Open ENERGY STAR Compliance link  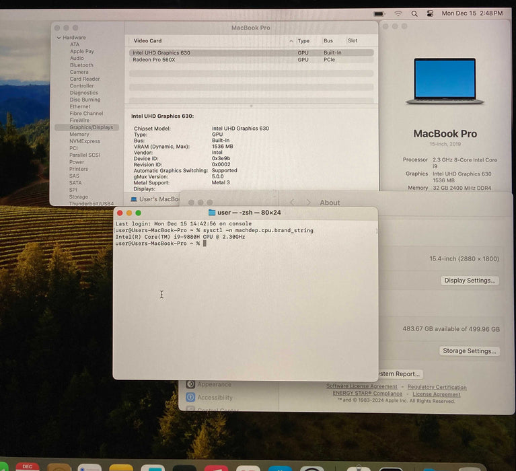click(367, 394)
